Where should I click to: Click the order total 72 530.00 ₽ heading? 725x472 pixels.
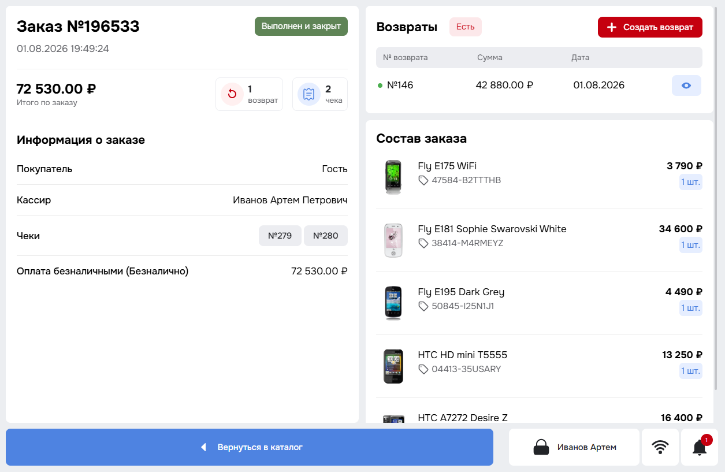tap(56, 89)
